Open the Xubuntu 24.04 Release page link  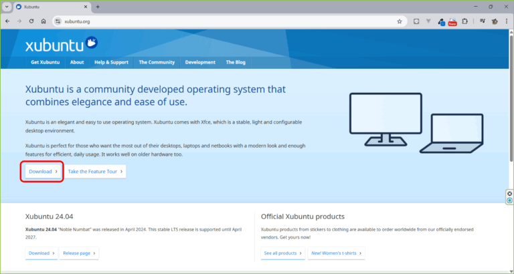(80, 253)
